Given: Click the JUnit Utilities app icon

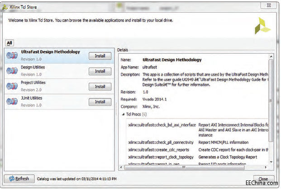Looking at the screenshot, I should click(12, 101).
